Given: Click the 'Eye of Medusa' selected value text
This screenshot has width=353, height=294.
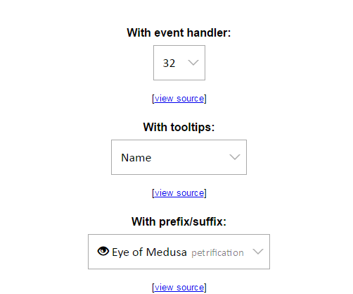Looking at the screenshot, I should 149,252.
